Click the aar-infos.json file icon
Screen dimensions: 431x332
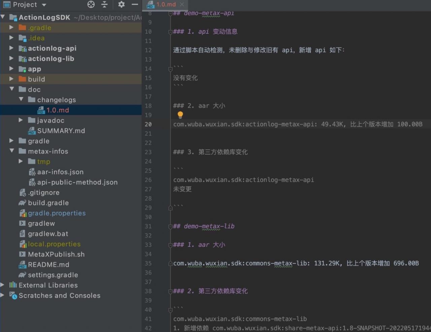[32, 172]
